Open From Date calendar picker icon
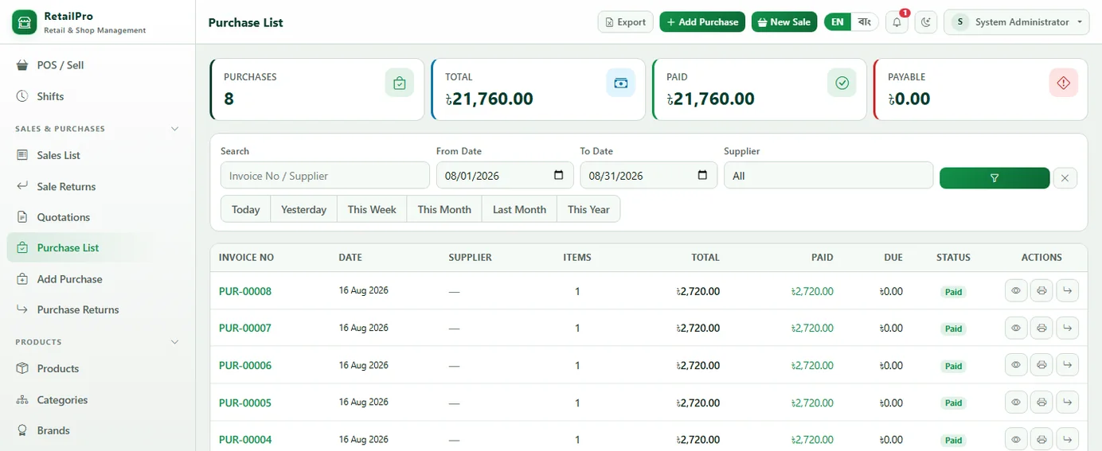This screenshot has width=1102, height=451. point(558,176)
